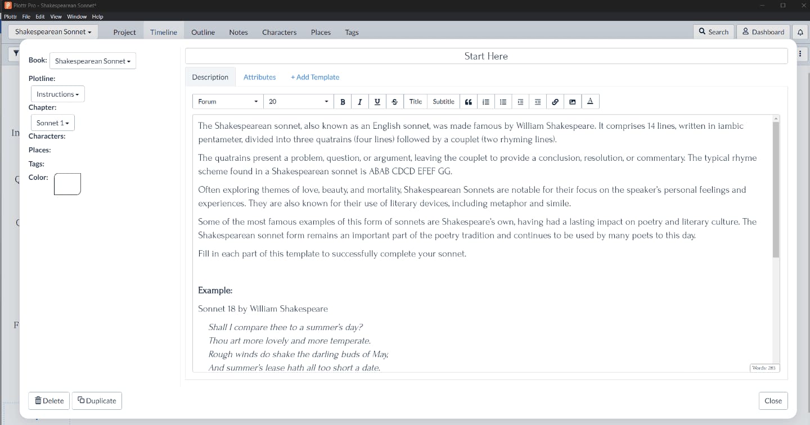The height and width of the screenshot is (425, 810).
Task: Open the notifications bell
Action: (800, 32)
